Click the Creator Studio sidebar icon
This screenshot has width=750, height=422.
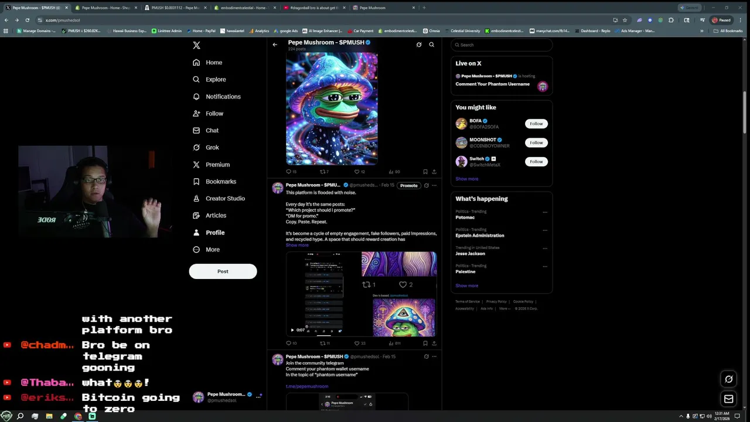(x=196, y=199)
